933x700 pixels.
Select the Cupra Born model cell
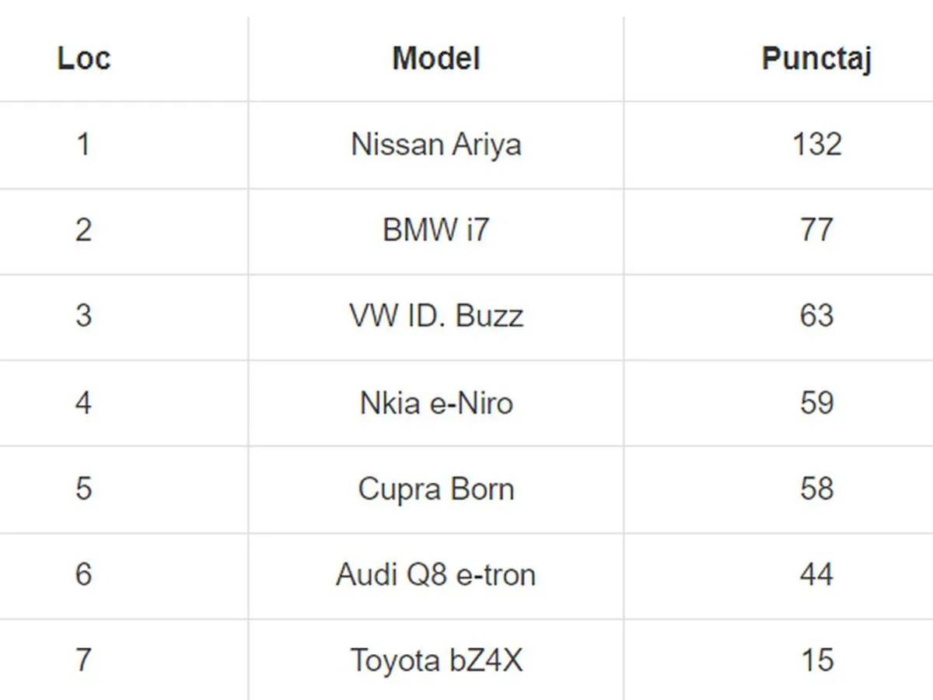[435, 489]
